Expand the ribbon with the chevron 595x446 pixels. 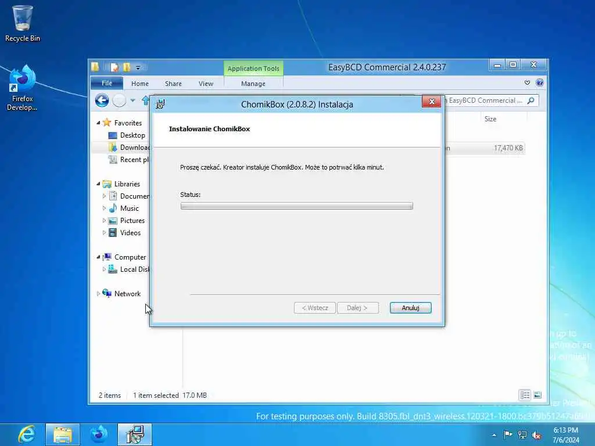click(x=527, y=82)
